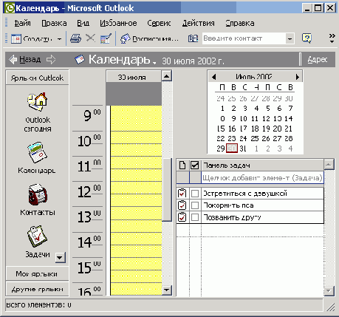Open the contact search dropdown arrow
This screenshot has width=339, height=317.
tap(290, 39)
